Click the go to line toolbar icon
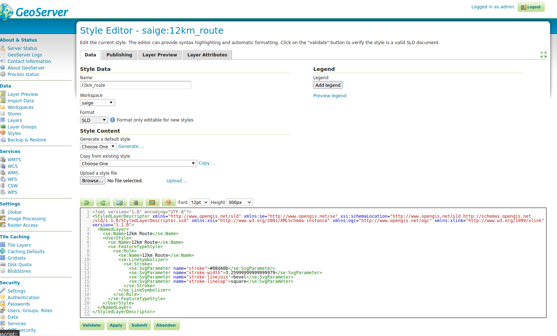 point(120,203)
